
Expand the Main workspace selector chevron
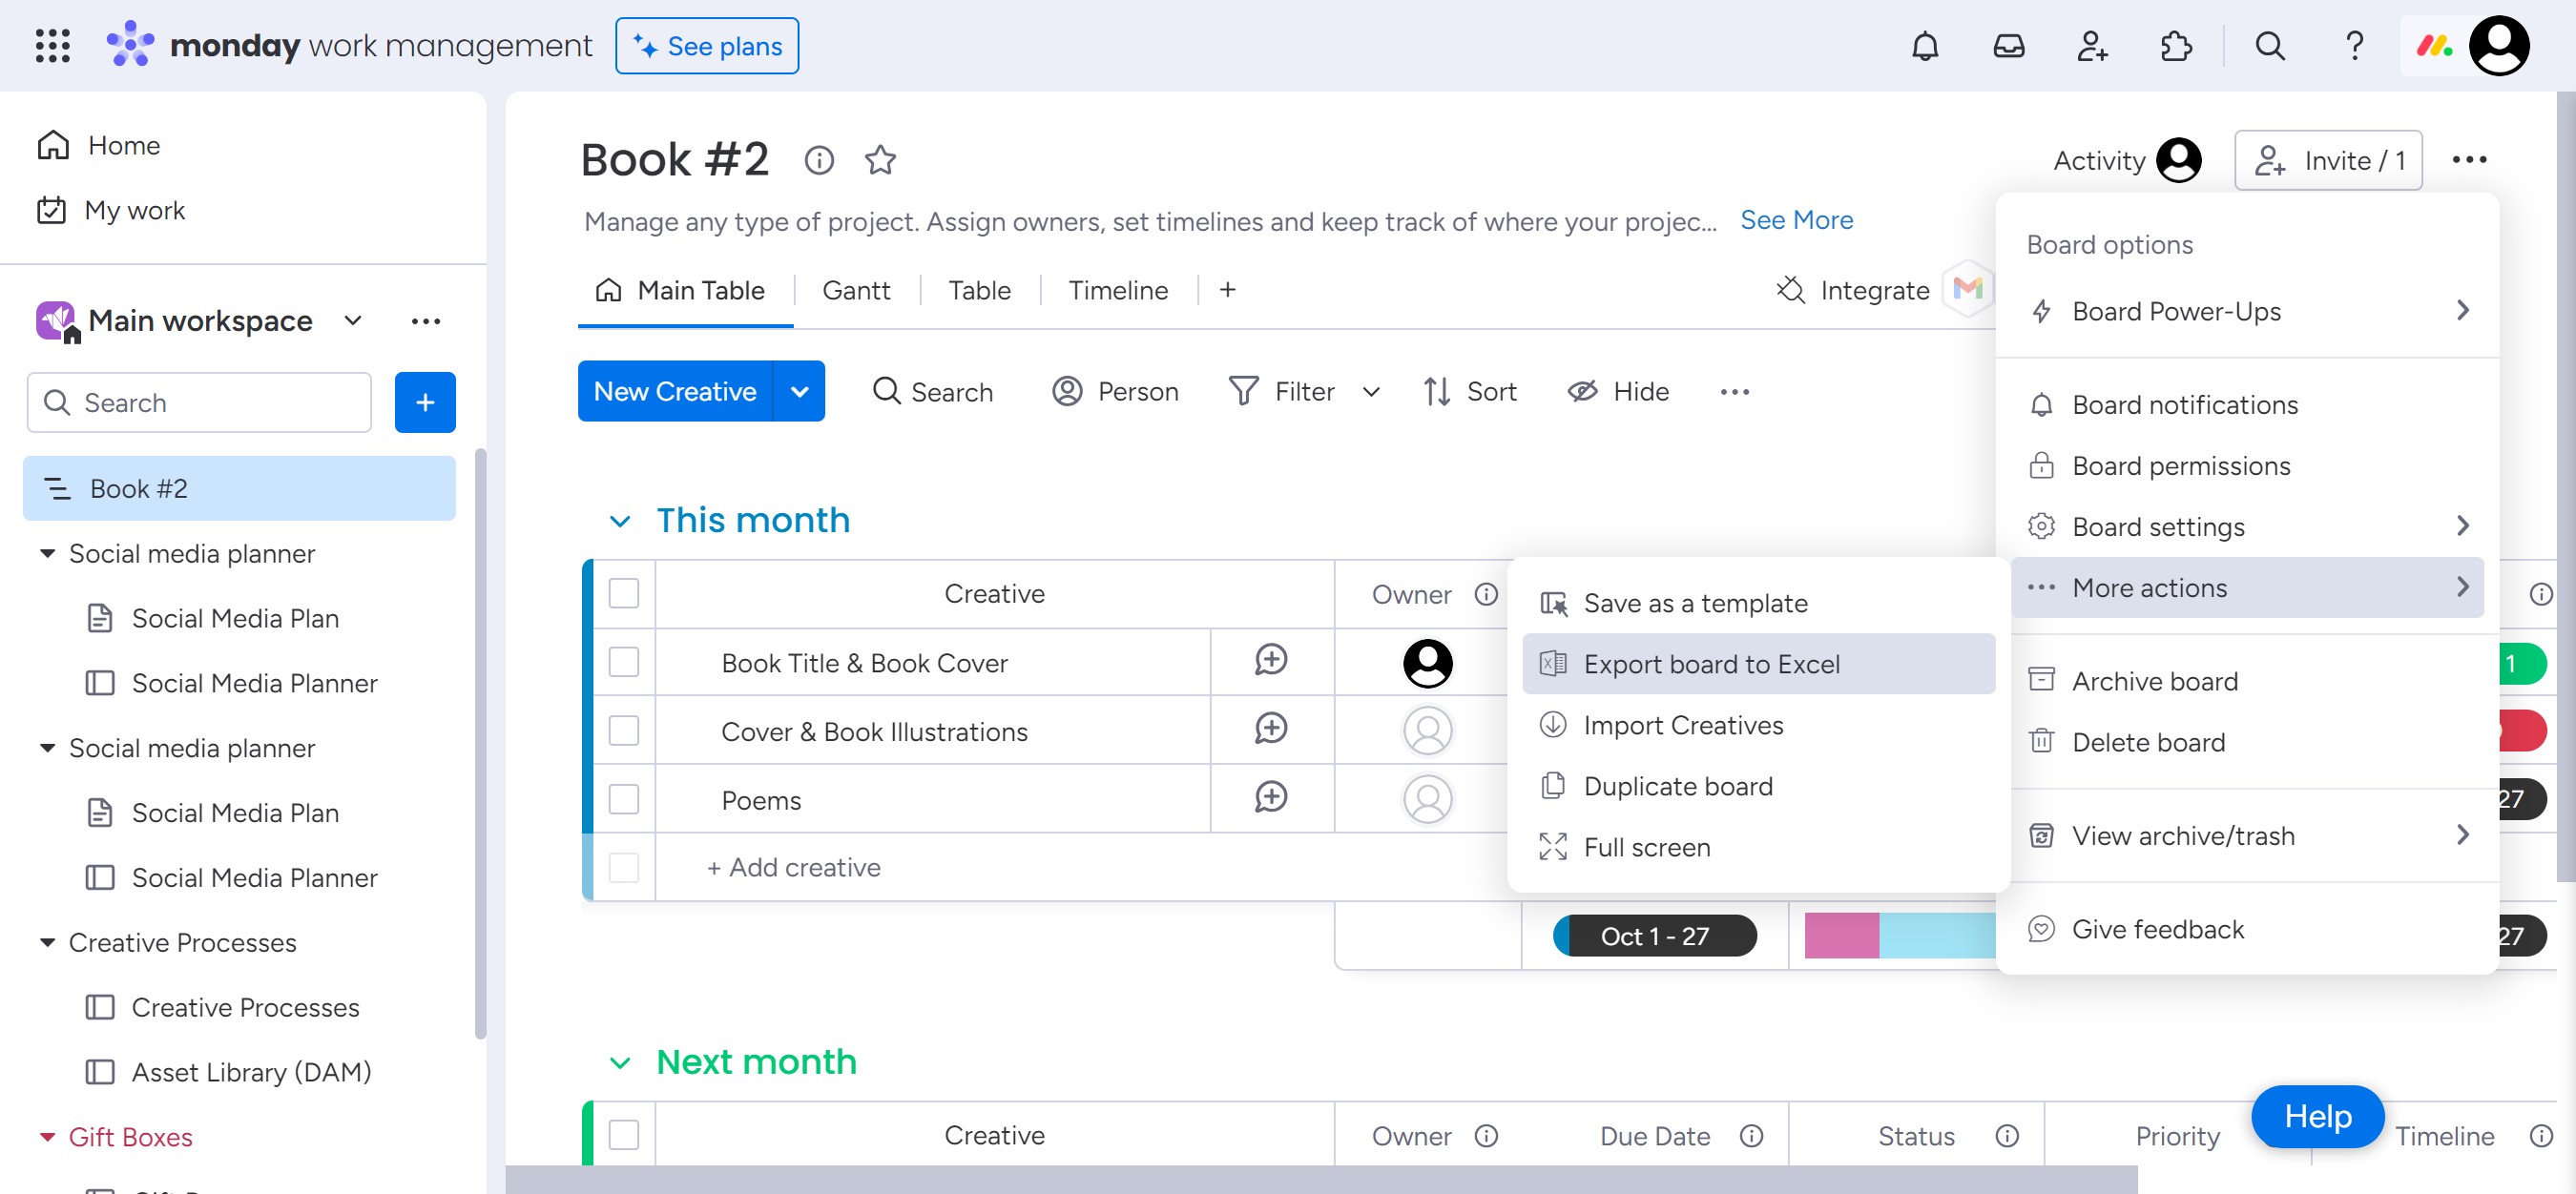[353, 320]
